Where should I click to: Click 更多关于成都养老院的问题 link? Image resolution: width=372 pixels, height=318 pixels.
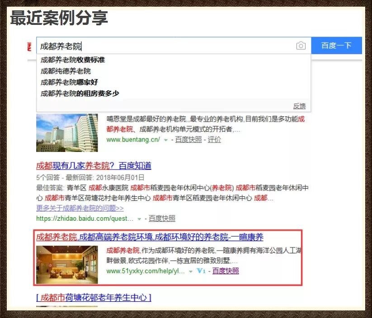pyautogui.click(x=80, y=208)
